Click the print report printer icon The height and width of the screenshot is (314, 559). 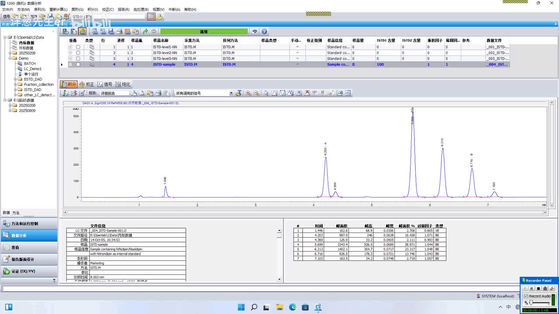(x=158, y=93)
